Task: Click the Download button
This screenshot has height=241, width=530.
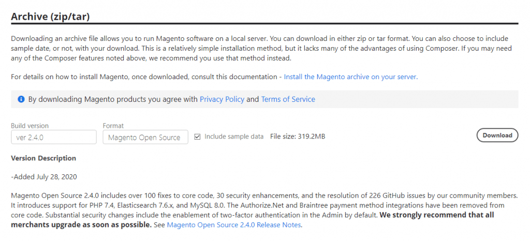Action: tap(497, 135)
